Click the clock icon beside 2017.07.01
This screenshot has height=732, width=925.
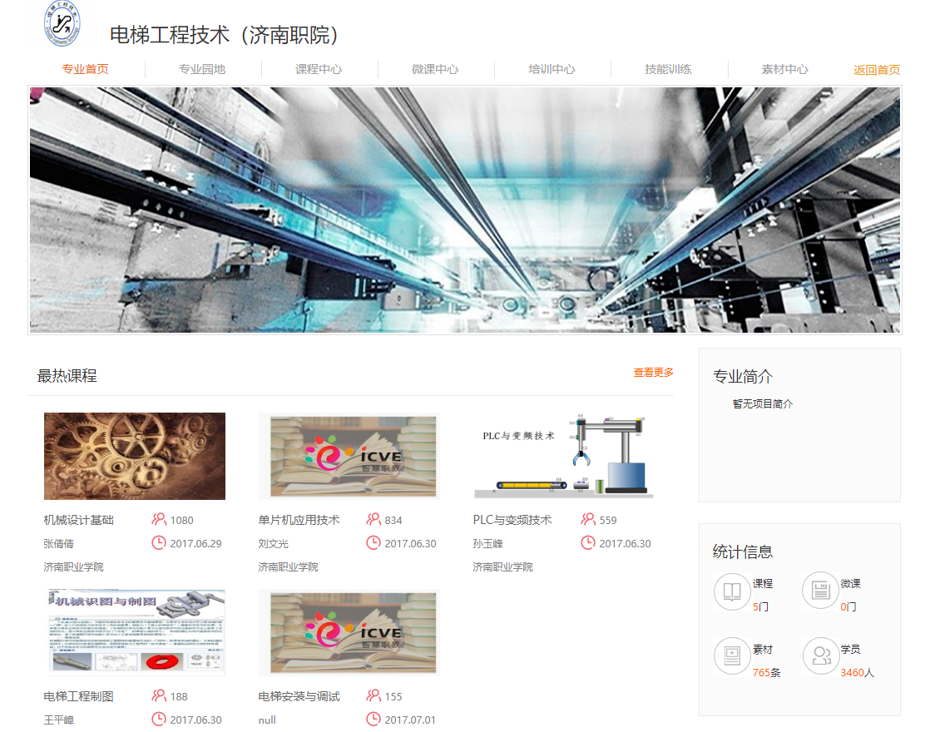click(x=373, y=719)
